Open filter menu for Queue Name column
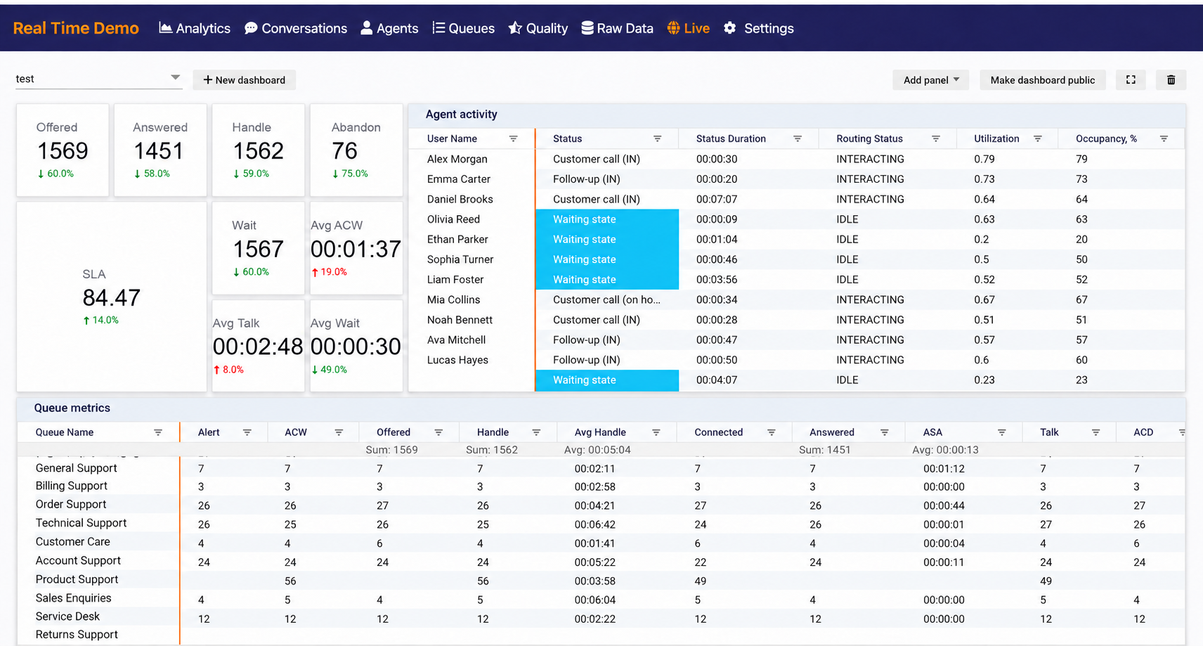 [158, 432]
